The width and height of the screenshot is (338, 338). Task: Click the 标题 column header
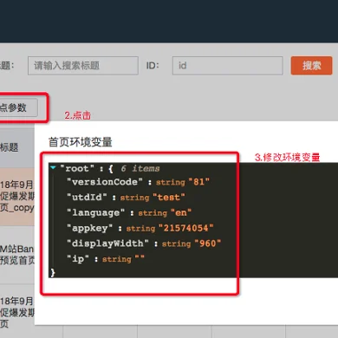pyautogui.click(x=10, y=147)
